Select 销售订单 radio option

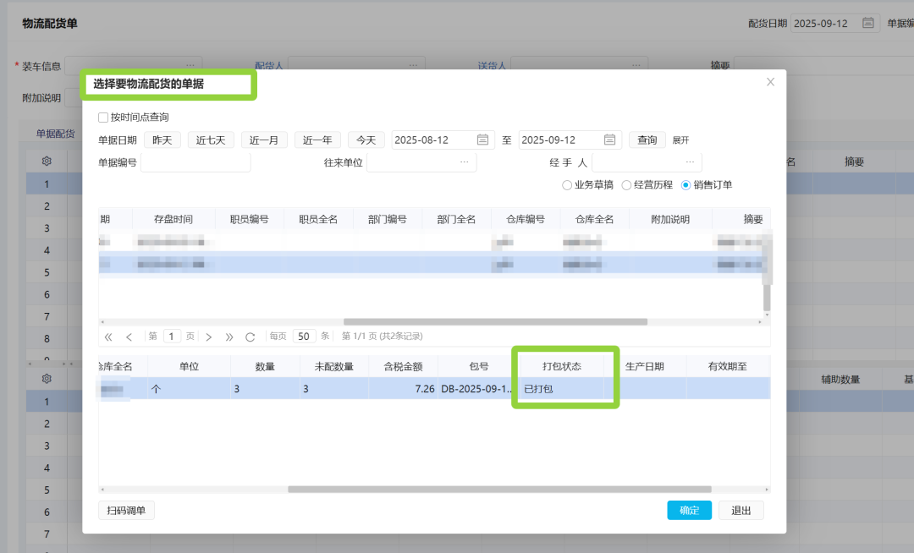[685, 185]
